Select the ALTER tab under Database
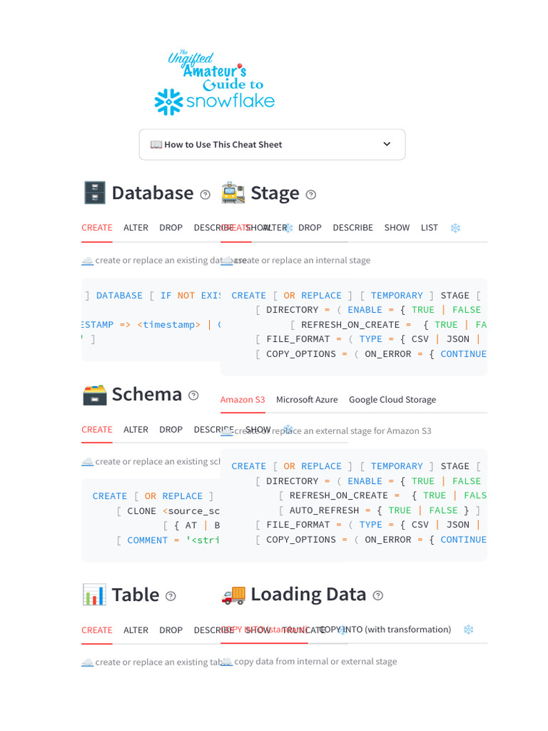Viewport: 548px width, 731px height. 136,228
